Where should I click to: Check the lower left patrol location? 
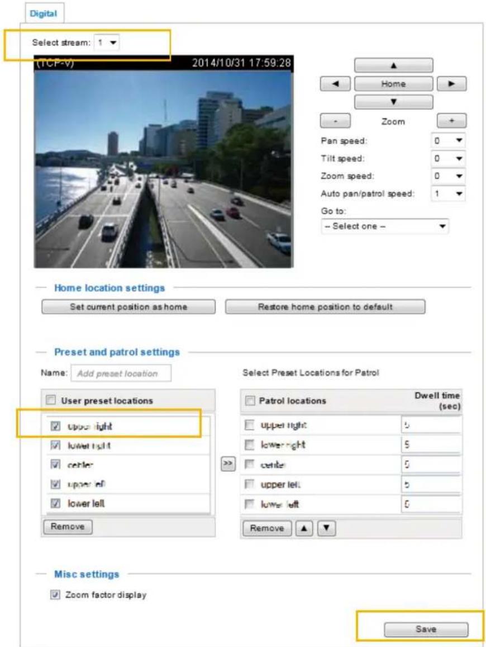pos(249,504)
